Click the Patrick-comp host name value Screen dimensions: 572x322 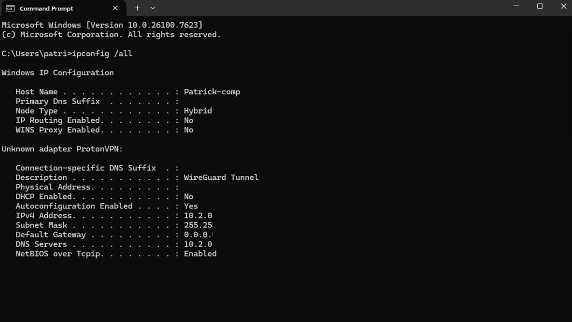tap(212, 92)
